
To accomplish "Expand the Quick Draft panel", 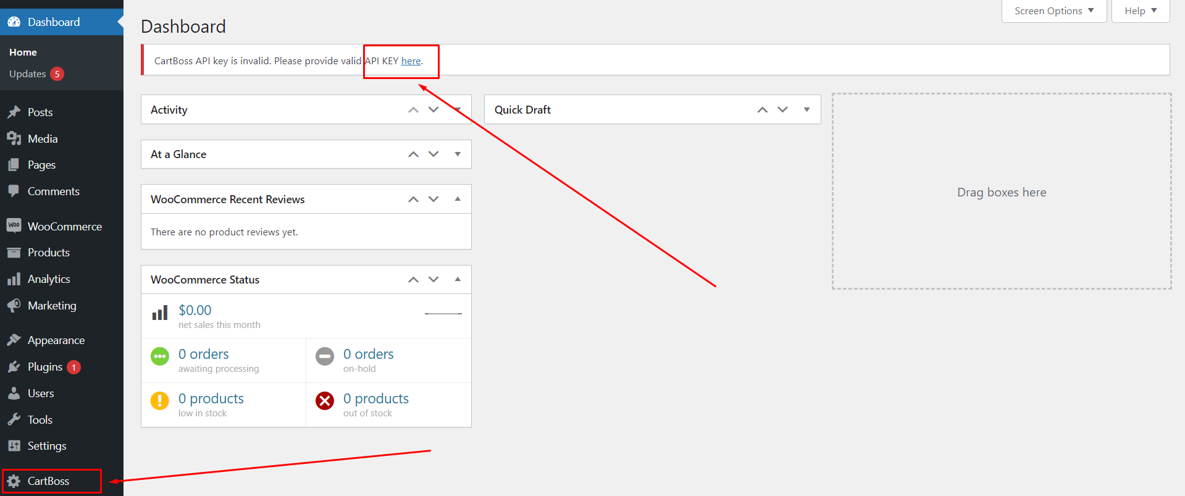I will [x=806, y=110].
